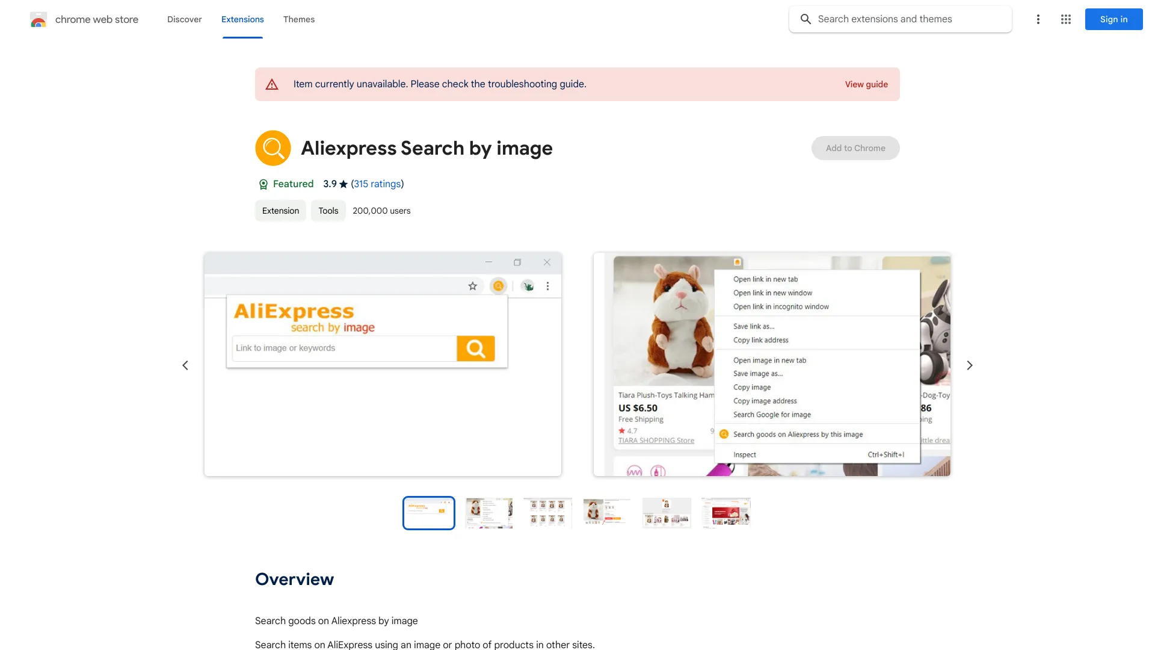Image resolution: width=1155 pixels, height=650 pixels.
Task: Click the Sign in button
Action: 1113,19
